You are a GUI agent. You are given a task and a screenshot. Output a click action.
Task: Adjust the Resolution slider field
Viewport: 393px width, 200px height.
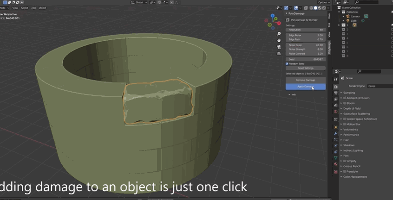(x=306, y=30)
